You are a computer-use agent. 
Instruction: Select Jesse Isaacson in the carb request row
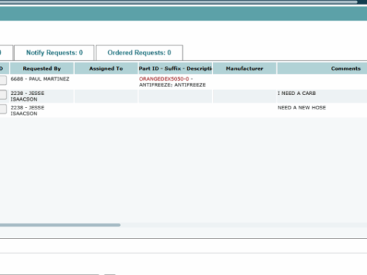coord(27,96)
